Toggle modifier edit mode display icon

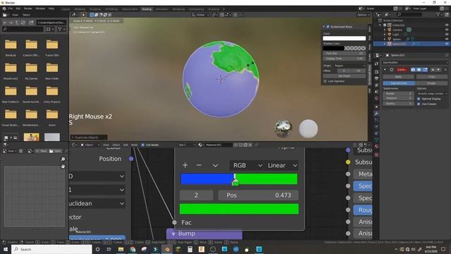coord(425,70)
